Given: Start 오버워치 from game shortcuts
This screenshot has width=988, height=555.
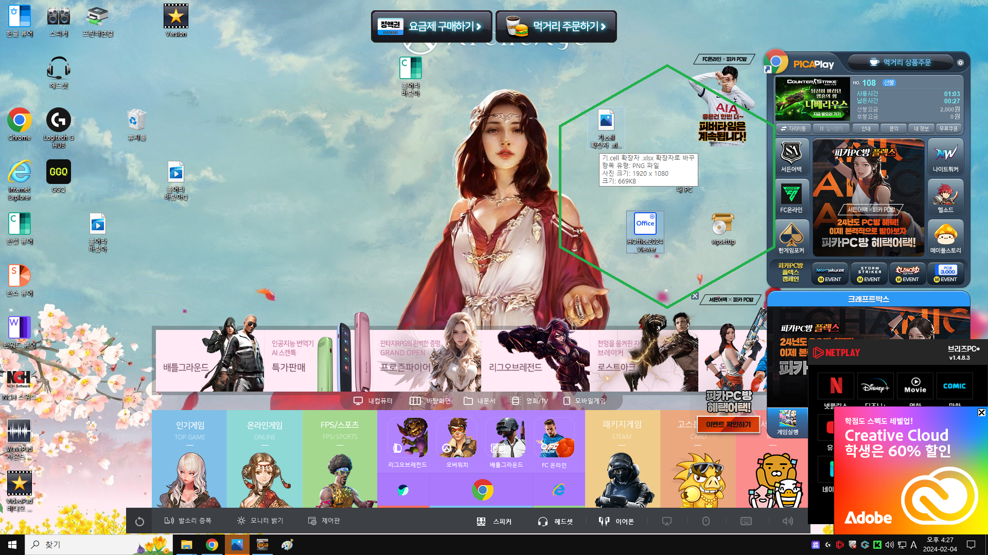Looking at the screenshot, I should click(457, 442).
